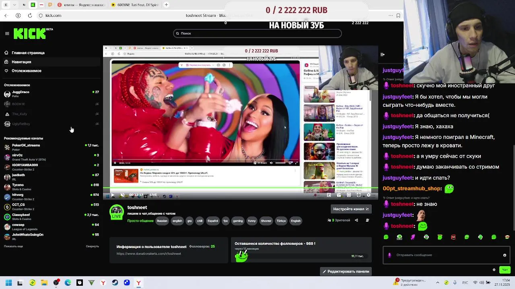Select the Español tag
515x289 pixels.
(x=213, y=221)
